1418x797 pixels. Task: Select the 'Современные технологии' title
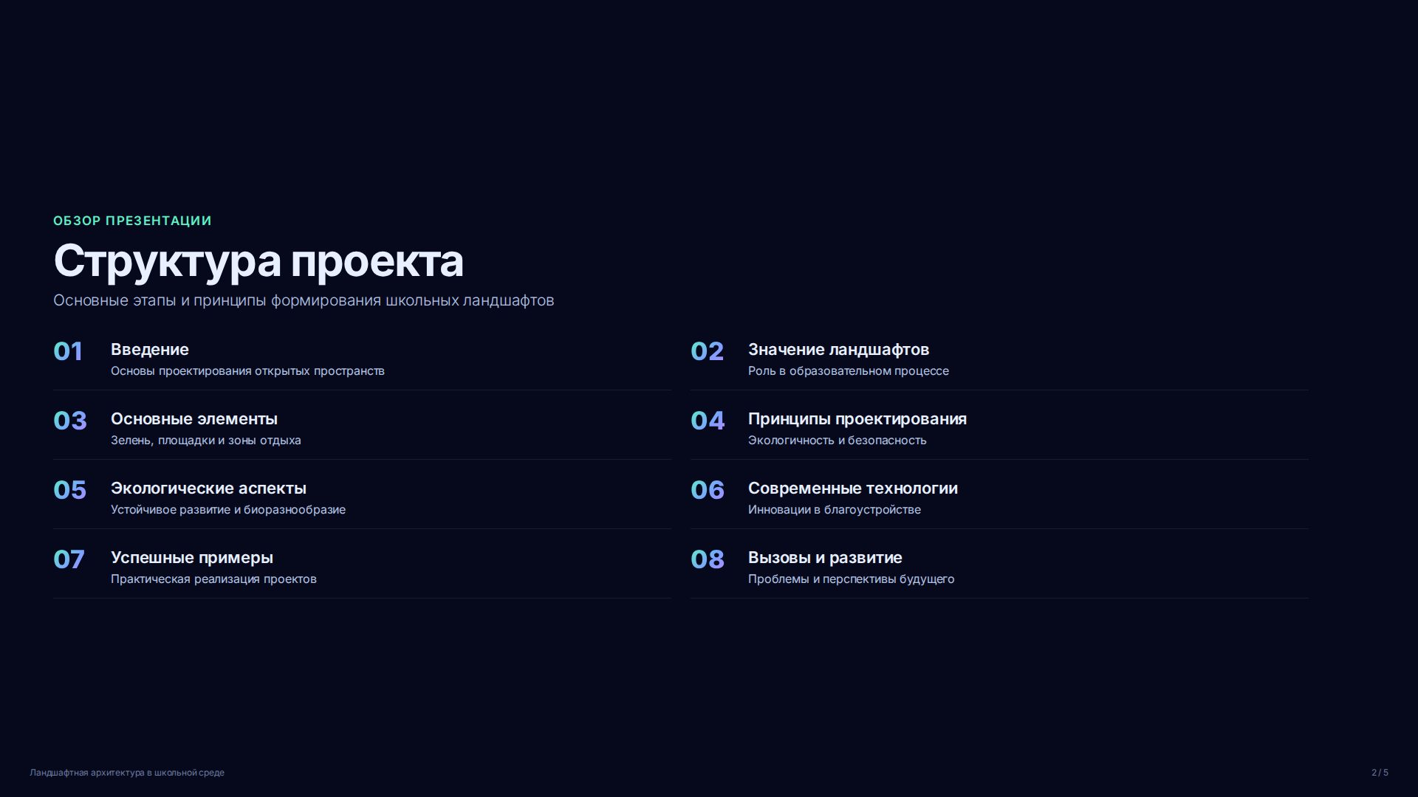[853, 489]
